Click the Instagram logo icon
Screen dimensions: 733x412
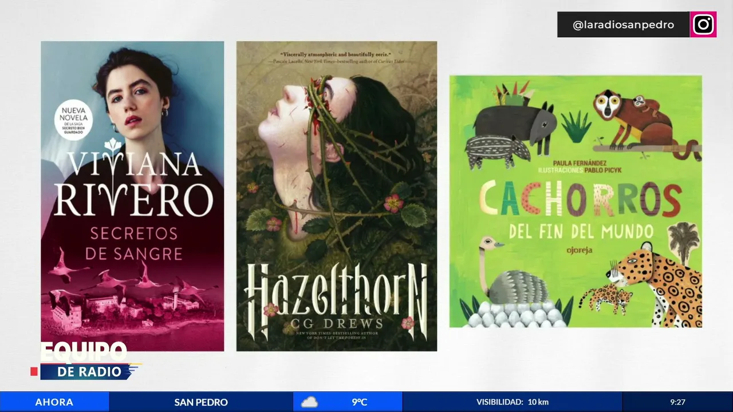coord(703,25)
